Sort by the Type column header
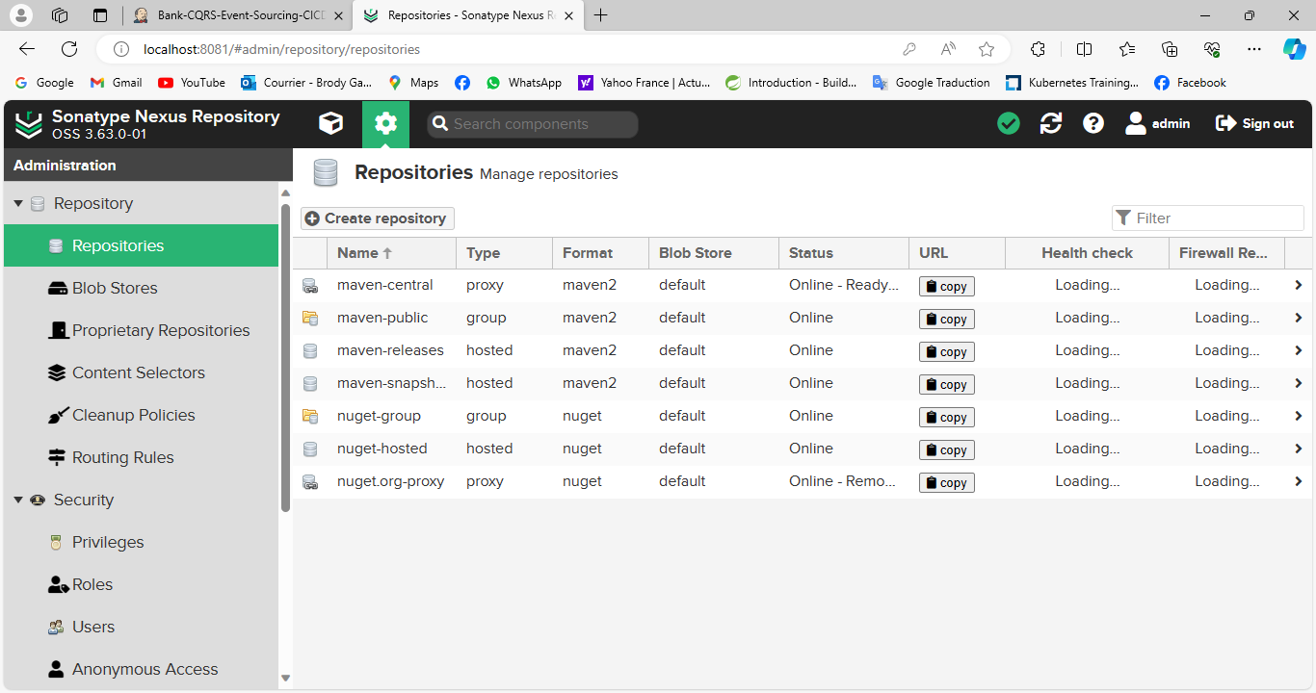The image size is (1316, 693). pyautogui.click(x=504, y=253)
